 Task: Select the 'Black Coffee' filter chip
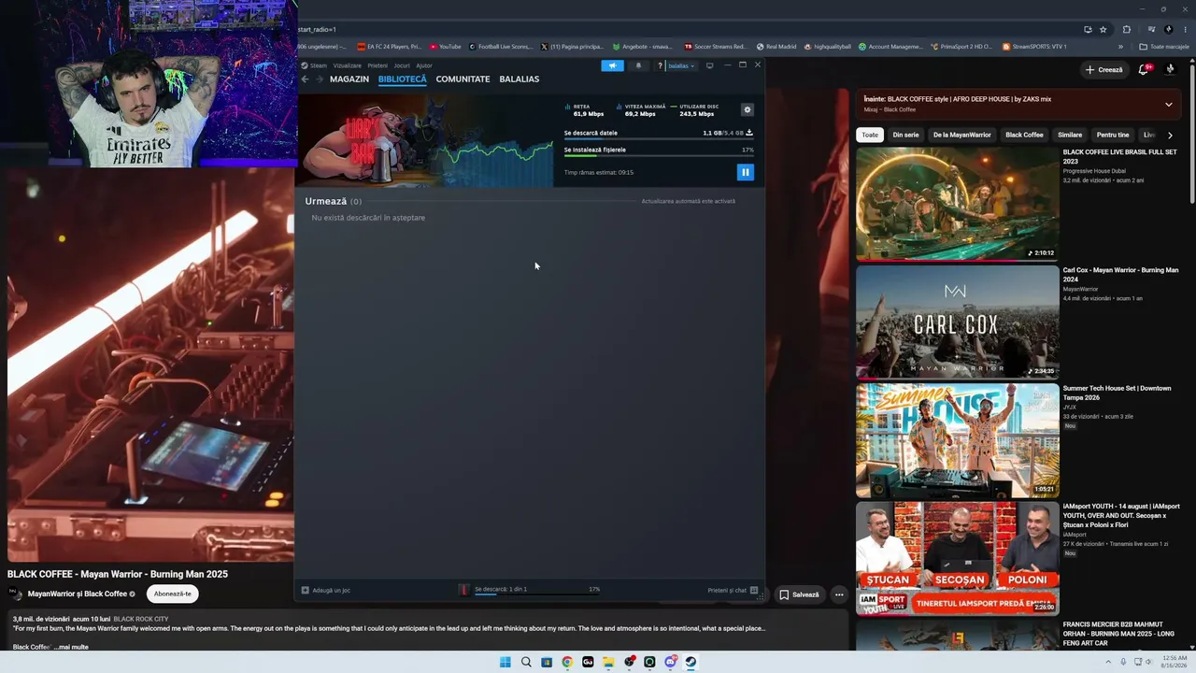pyautogui.click(x=1024, y=135)
